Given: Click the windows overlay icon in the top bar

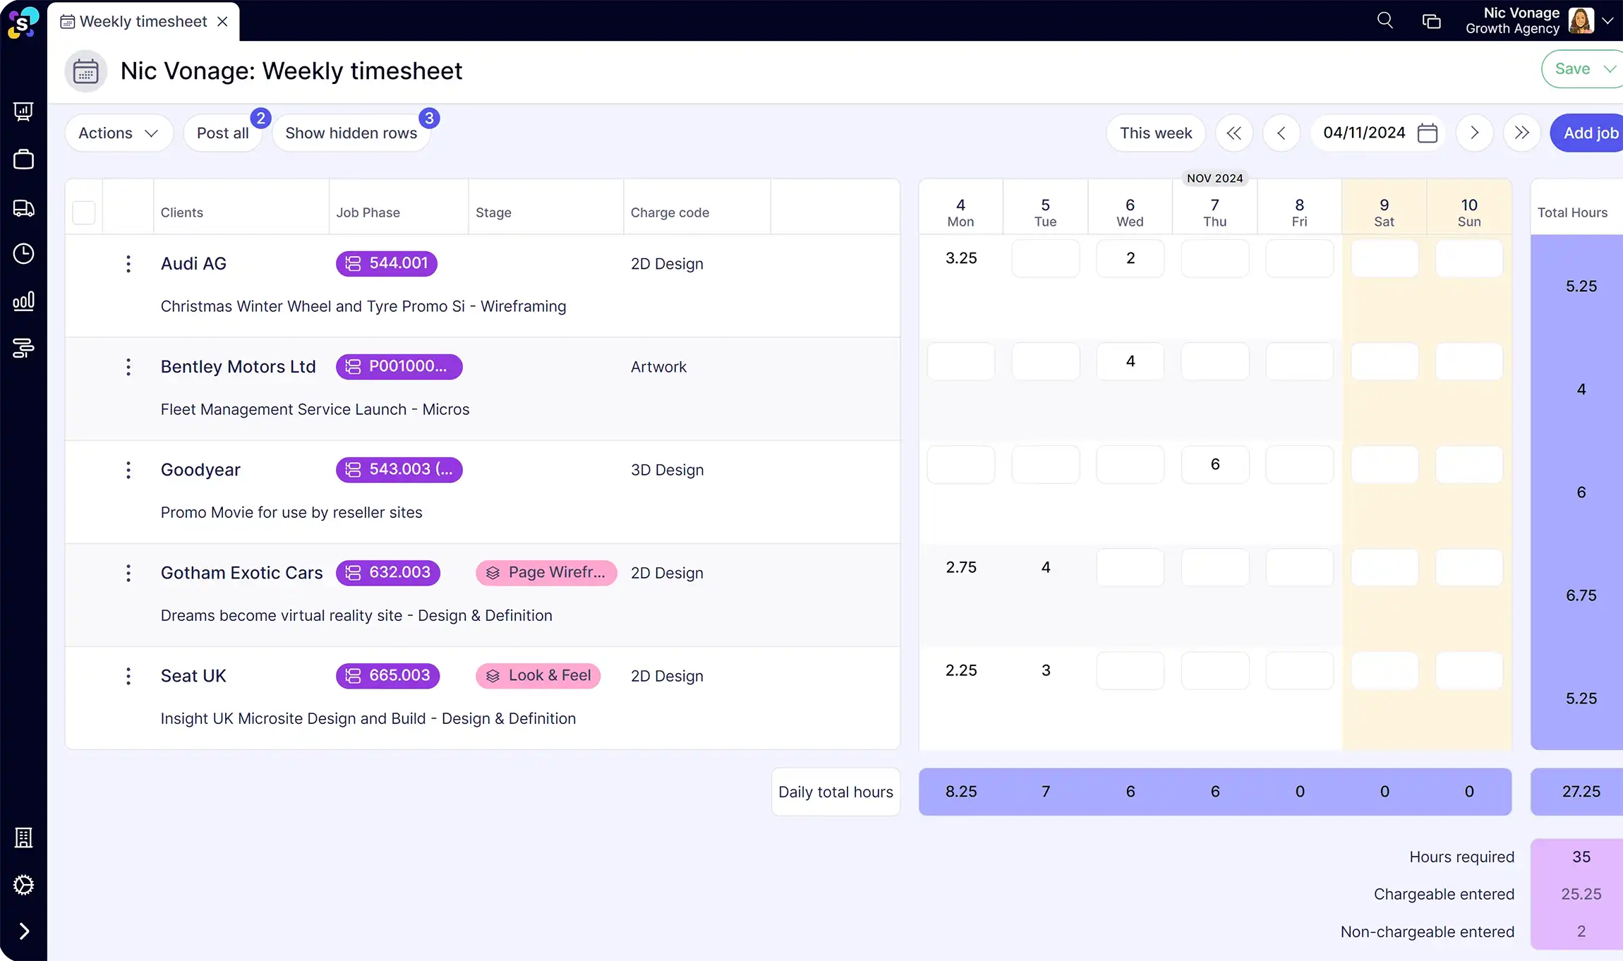Looking at the screenshot, I should (1431, 21).
